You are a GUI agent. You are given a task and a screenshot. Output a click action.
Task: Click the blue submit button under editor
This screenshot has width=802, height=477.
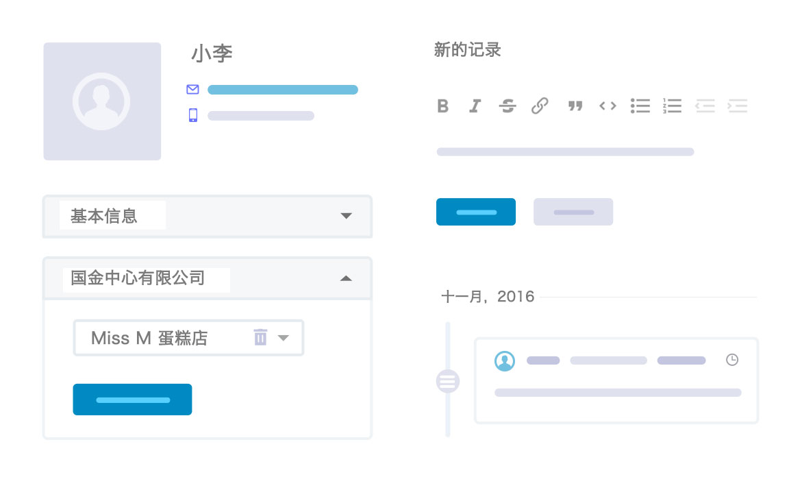(x=476, y=212)
